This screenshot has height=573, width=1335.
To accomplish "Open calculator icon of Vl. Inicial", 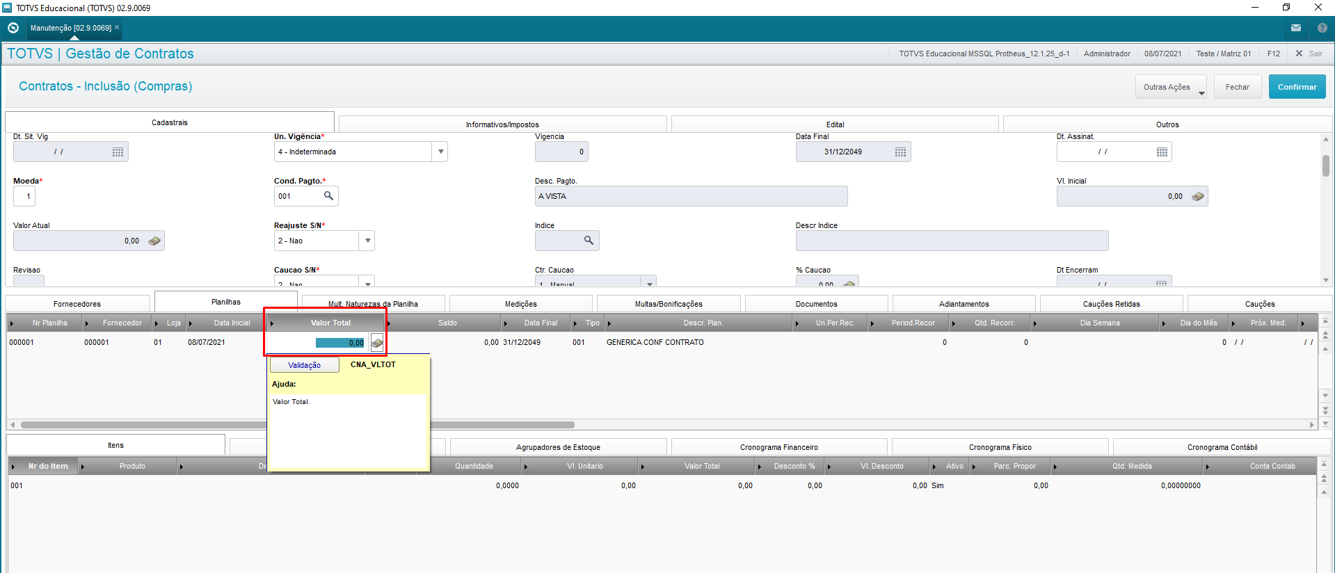I will click(1197, 196).
